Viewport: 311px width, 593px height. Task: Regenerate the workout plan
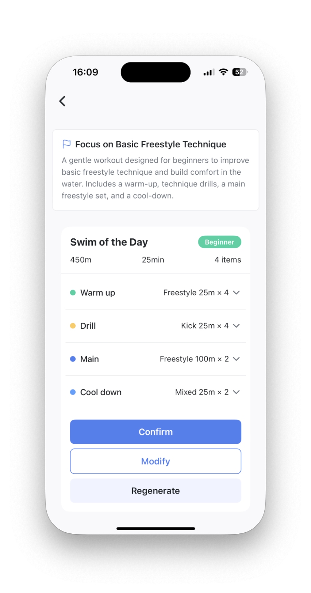point(155,491)
